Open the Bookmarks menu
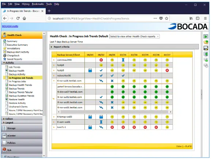 [x=38, y=4]
